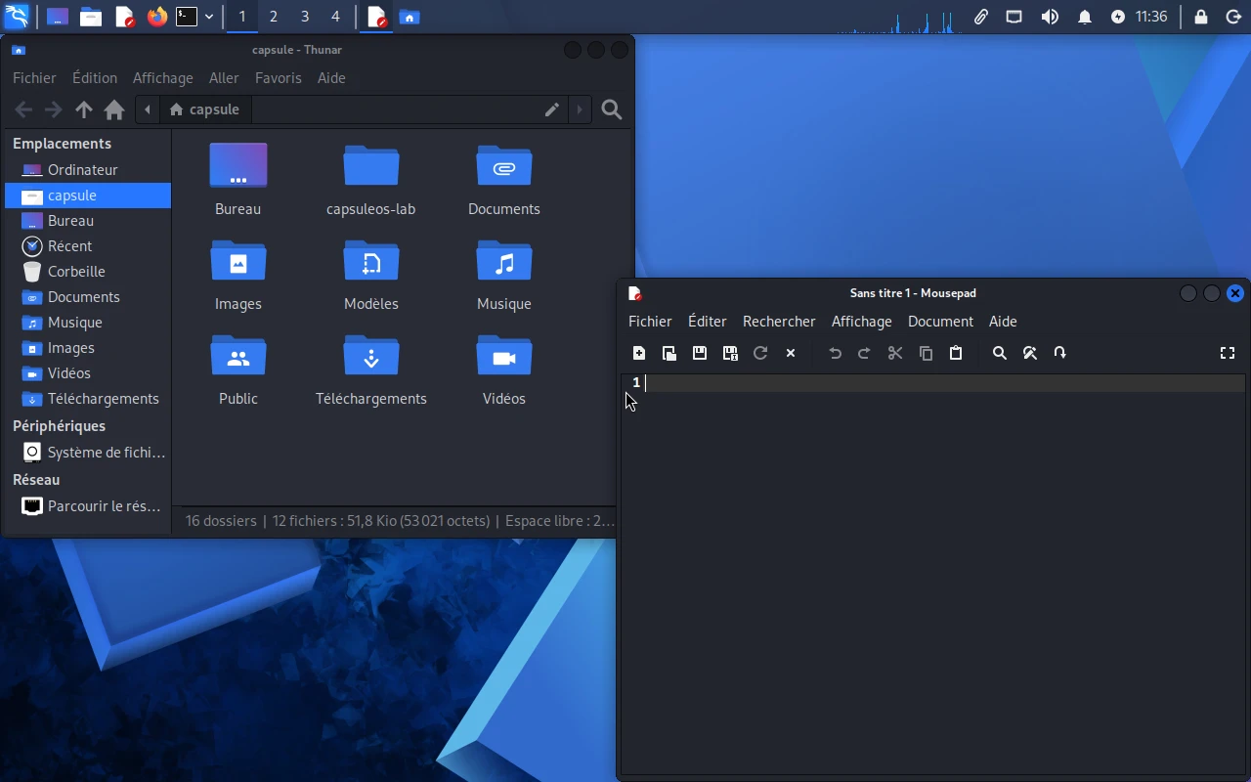Viewport: 1251px width, 782px height.
Task: Click the right path-bar arrow in Thunar
Action: click(580, 109)
